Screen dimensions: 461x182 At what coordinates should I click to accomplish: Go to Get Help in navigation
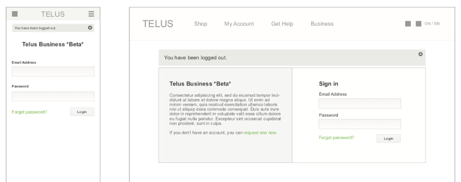(x=282, y=24)
